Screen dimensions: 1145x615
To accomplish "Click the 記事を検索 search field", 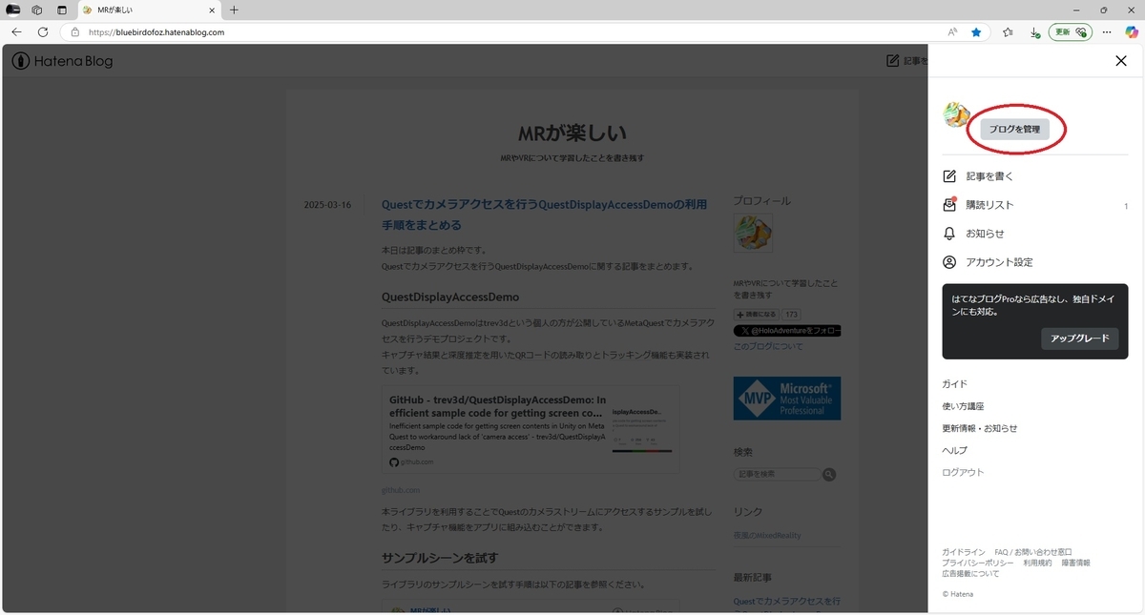I will pos(778,474).
